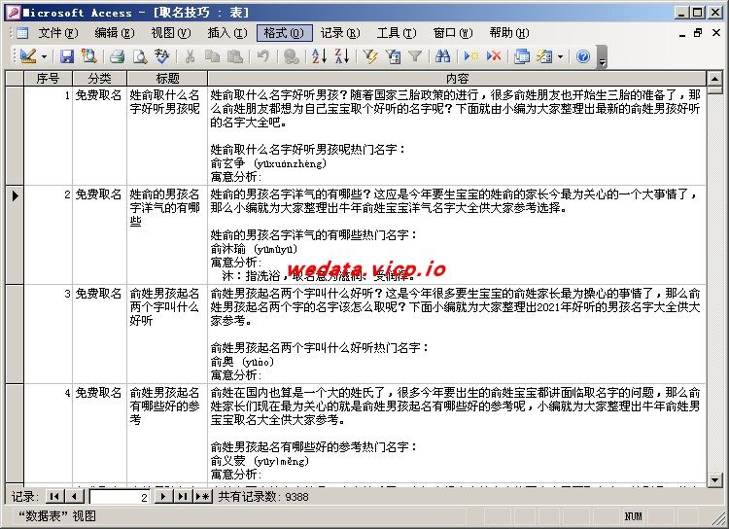Click the scroll down arrow

[x=714, y=479]
